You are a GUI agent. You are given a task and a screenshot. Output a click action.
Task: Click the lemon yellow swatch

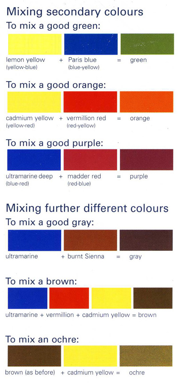click(x=35, y=44)
